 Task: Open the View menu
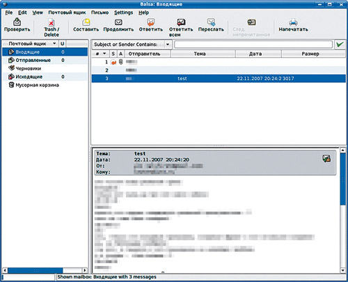pos(38,13)
